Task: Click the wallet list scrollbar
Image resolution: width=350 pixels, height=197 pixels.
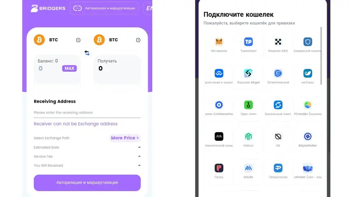Action: [321, 56]
